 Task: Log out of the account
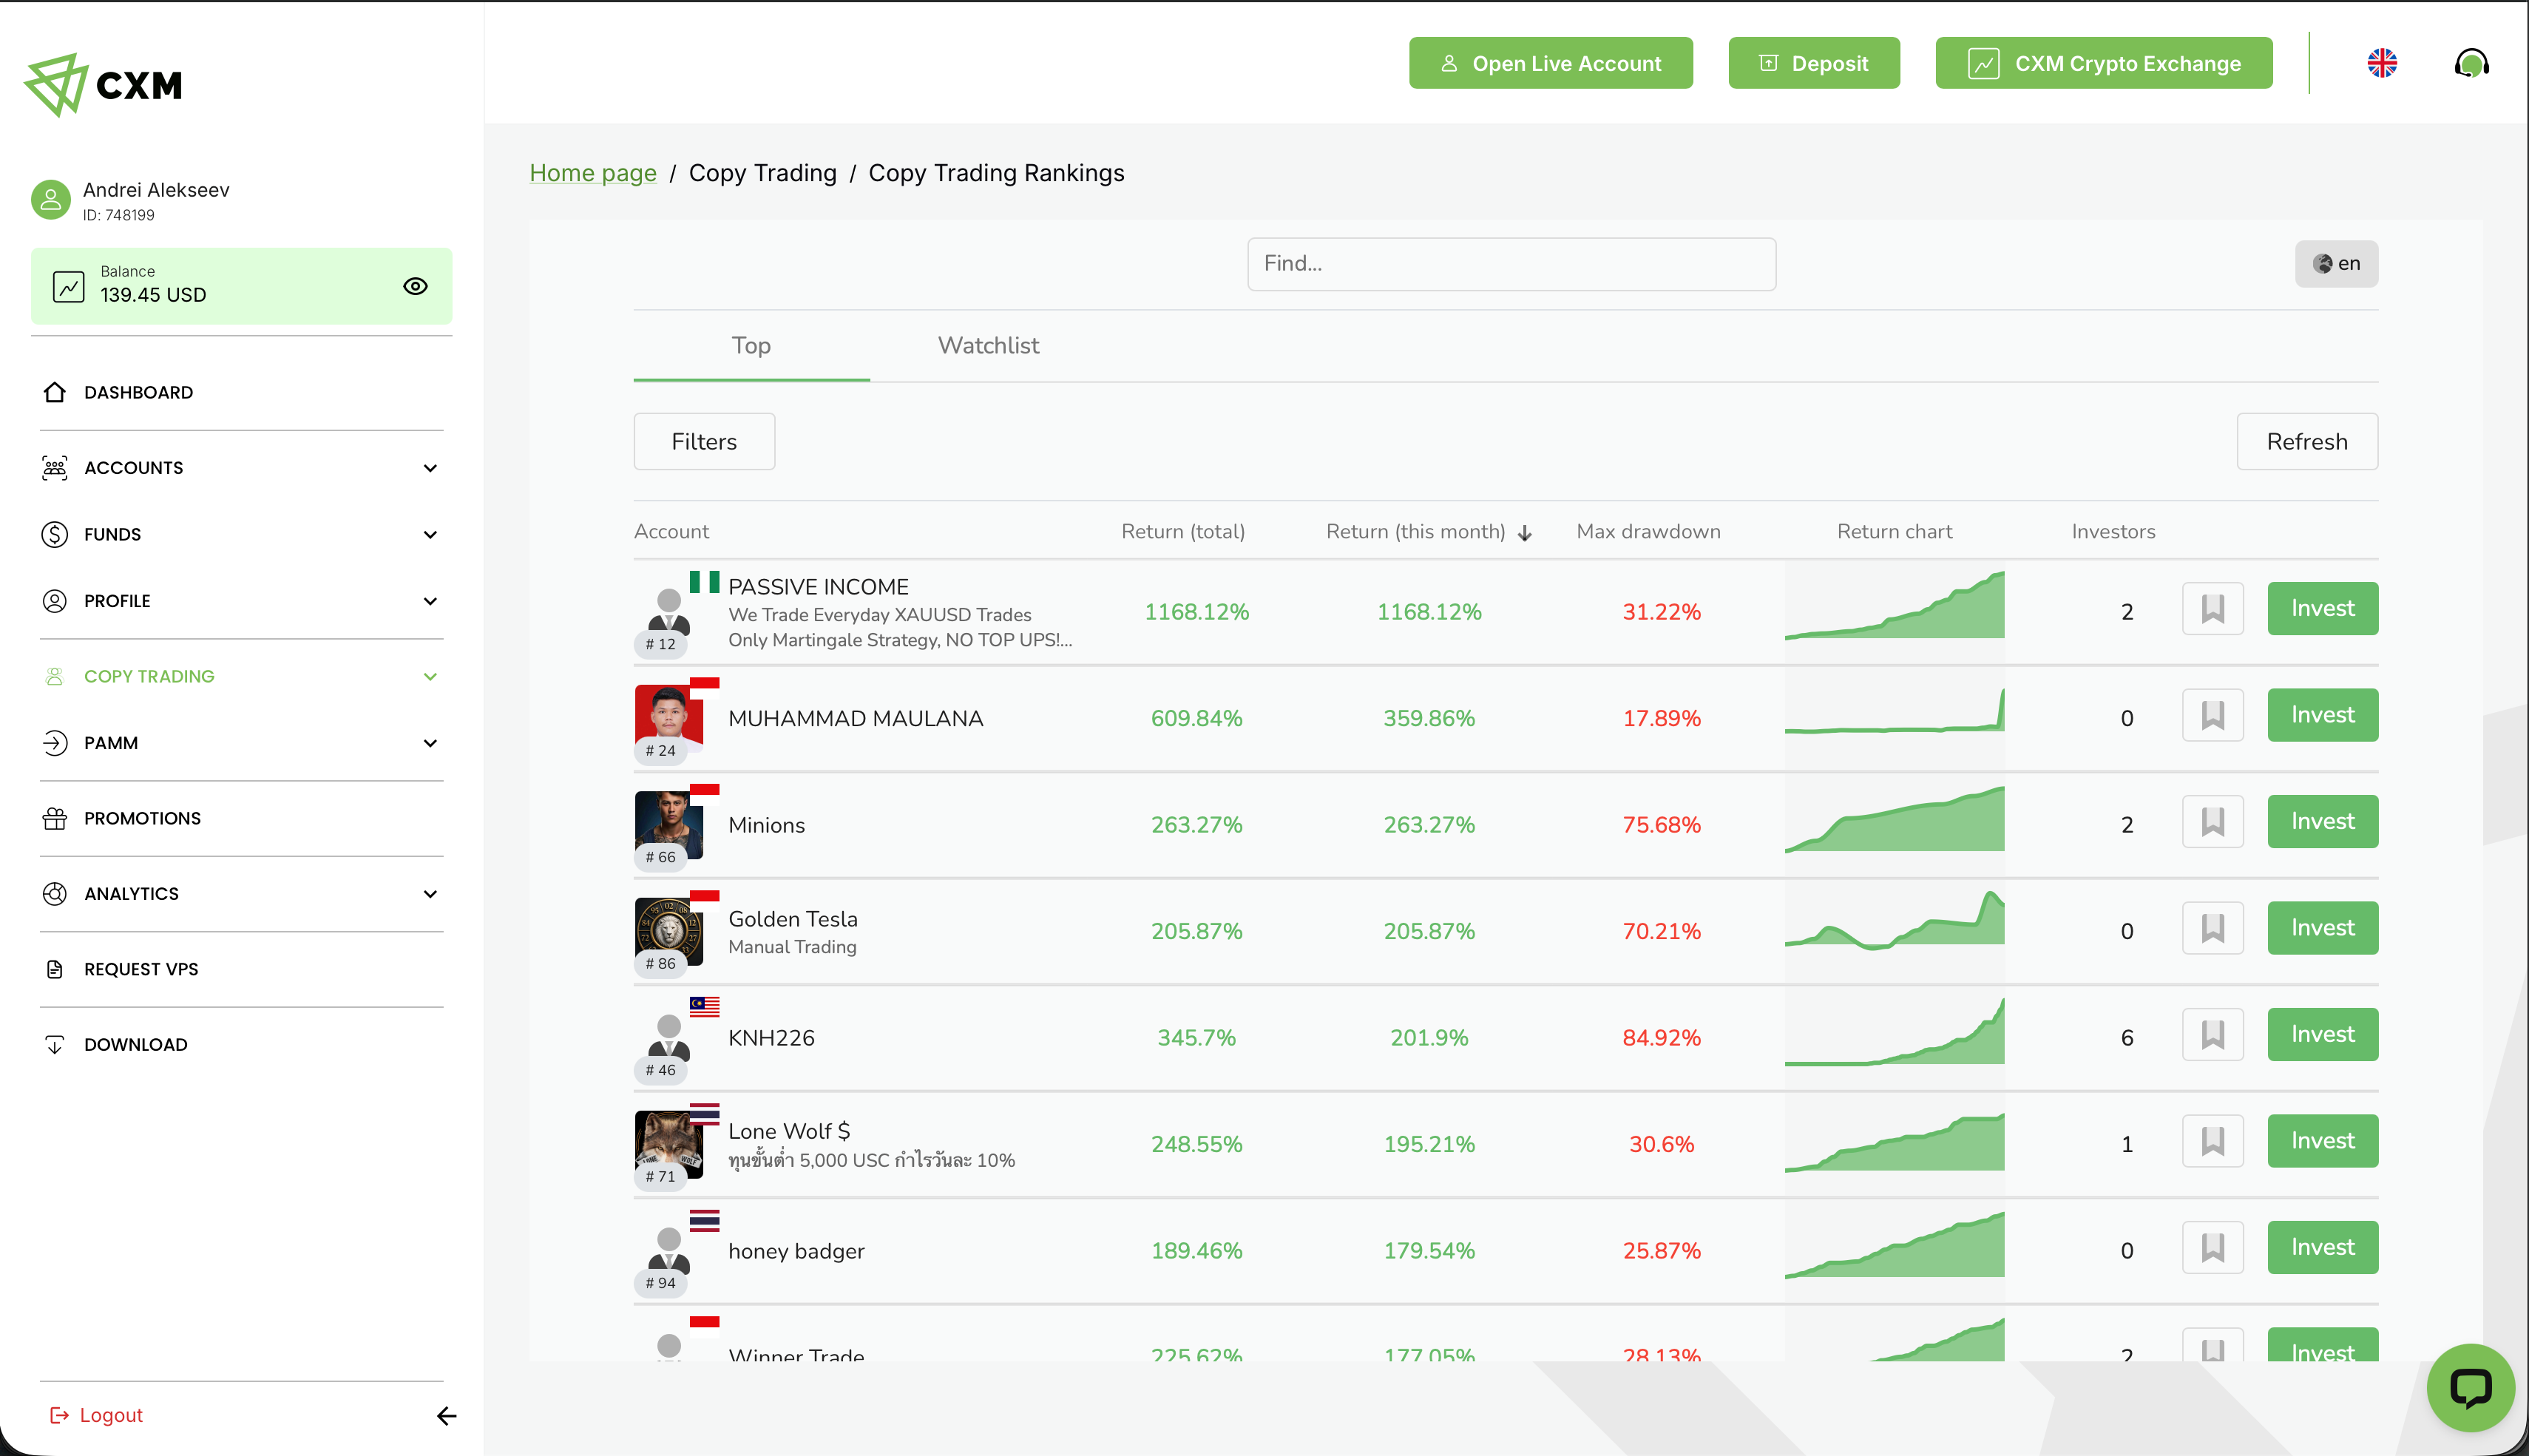[96, 1415]
